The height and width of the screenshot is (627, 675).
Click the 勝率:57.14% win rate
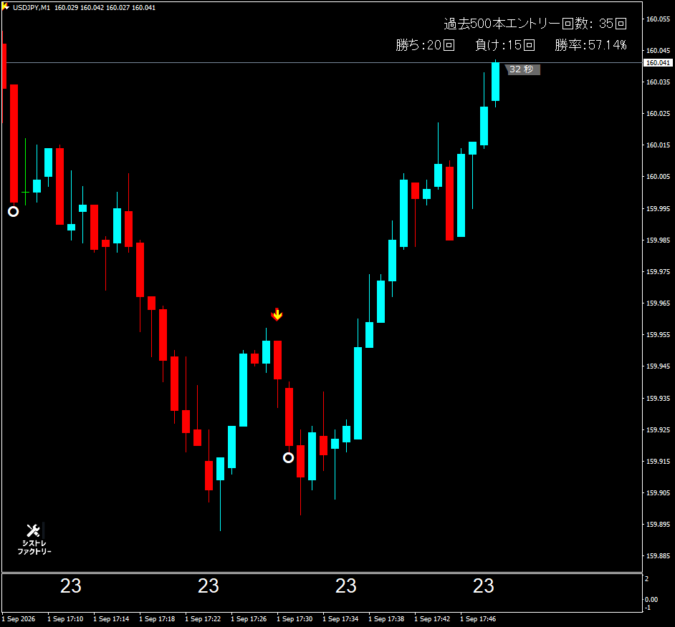[590, 44]
